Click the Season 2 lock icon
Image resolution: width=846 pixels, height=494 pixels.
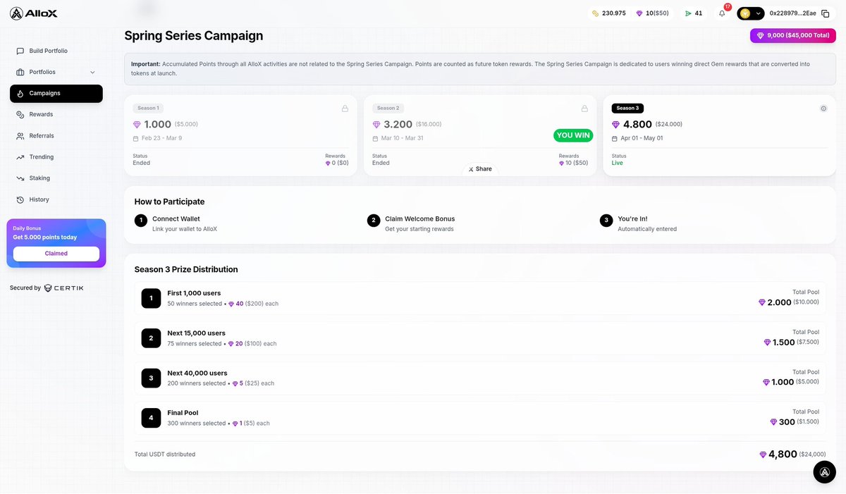coord(584,109)
